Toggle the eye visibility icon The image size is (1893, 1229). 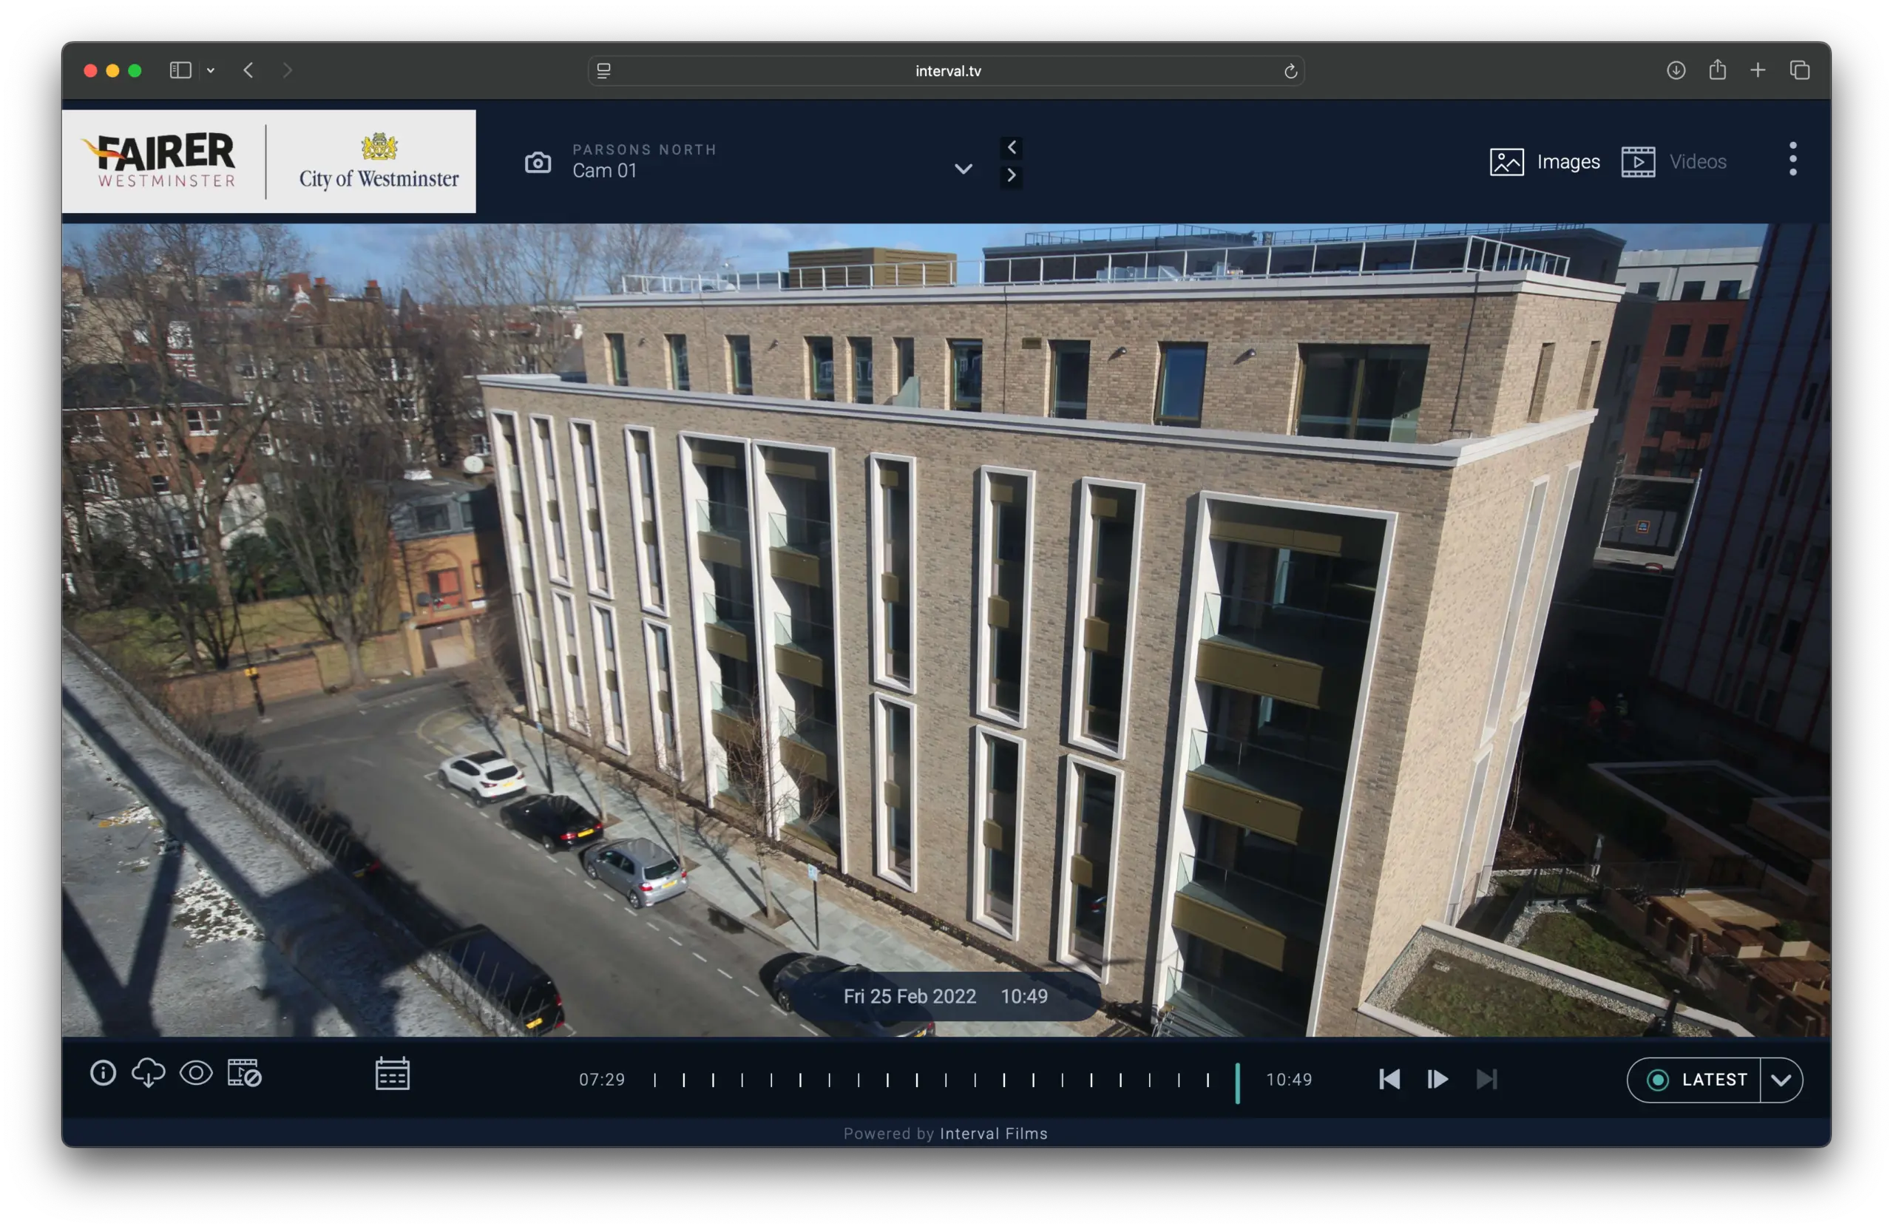tap(196, 1073)
